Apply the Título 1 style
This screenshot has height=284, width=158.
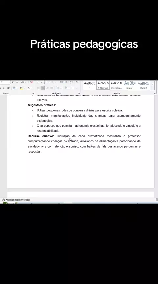tap(130, 85)
